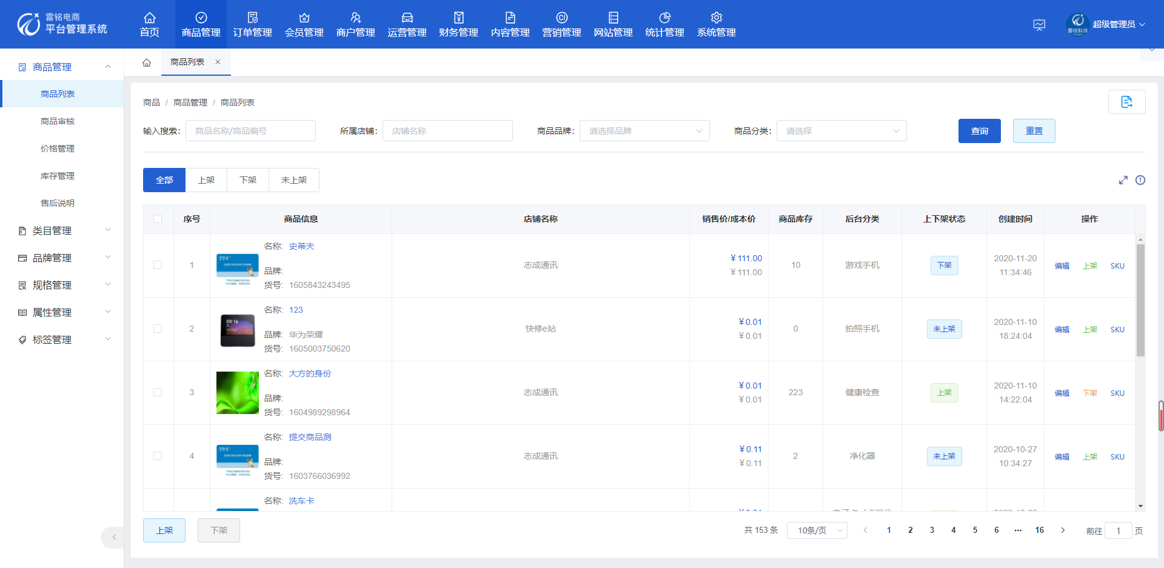Click the 重置 reset button
This screenshot has width=1164, height=568.
point(1034,131)
